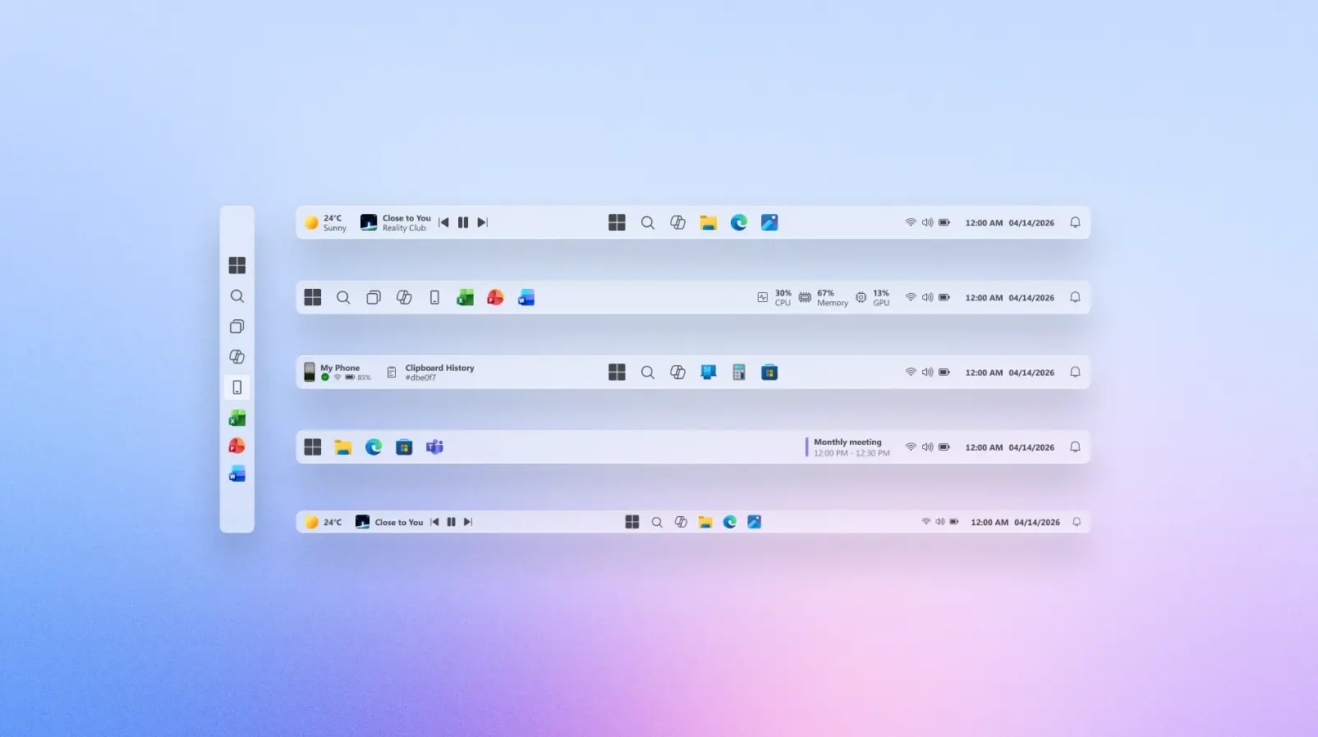Open the 67% Memory usage indicator
The height and width of the screenshot is (737, 1318).
824,298
